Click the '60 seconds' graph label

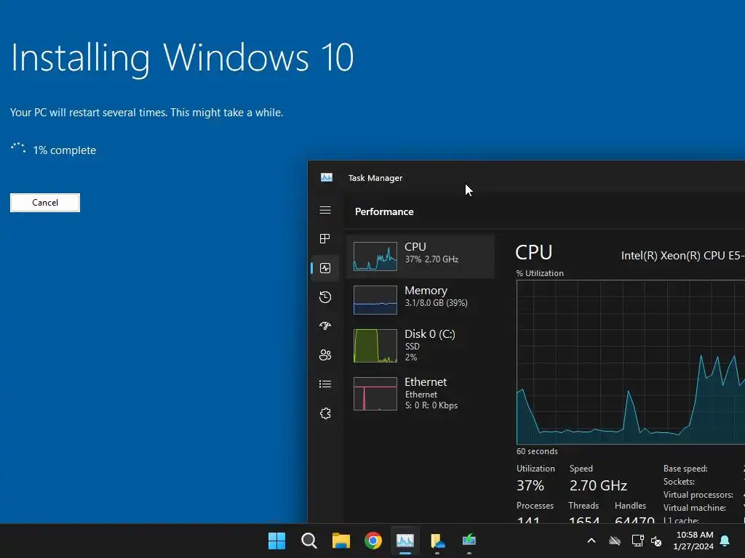coord(537,451)
